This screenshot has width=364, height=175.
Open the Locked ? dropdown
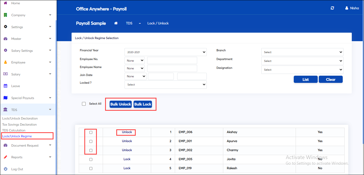point(166,84)
